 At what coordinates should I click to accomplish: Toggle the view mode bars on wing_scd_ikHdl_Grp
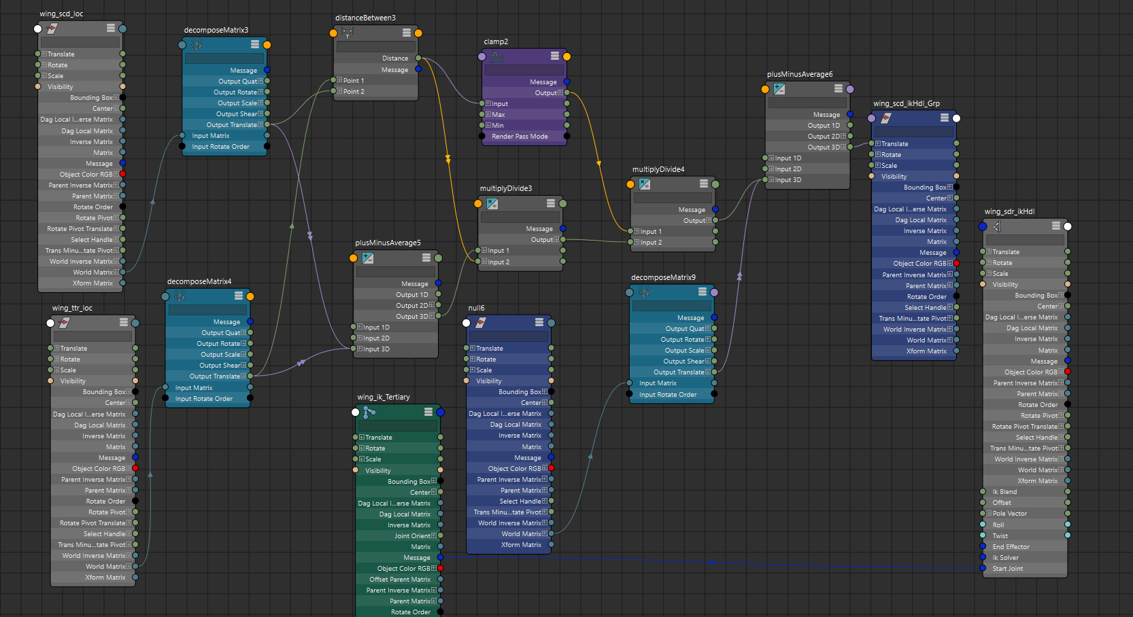pyautogui.click(x=945, y=118)
